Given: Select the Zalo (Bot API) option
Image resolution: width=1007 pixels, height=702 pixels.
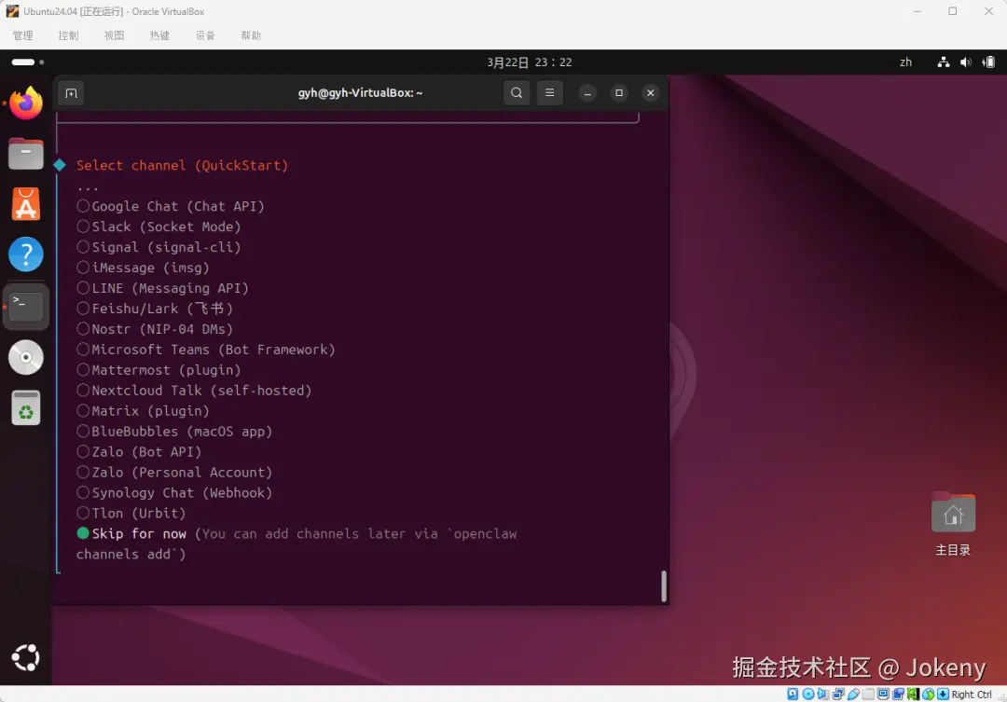Looking at the screenshot, I should [x=139, y=452].
